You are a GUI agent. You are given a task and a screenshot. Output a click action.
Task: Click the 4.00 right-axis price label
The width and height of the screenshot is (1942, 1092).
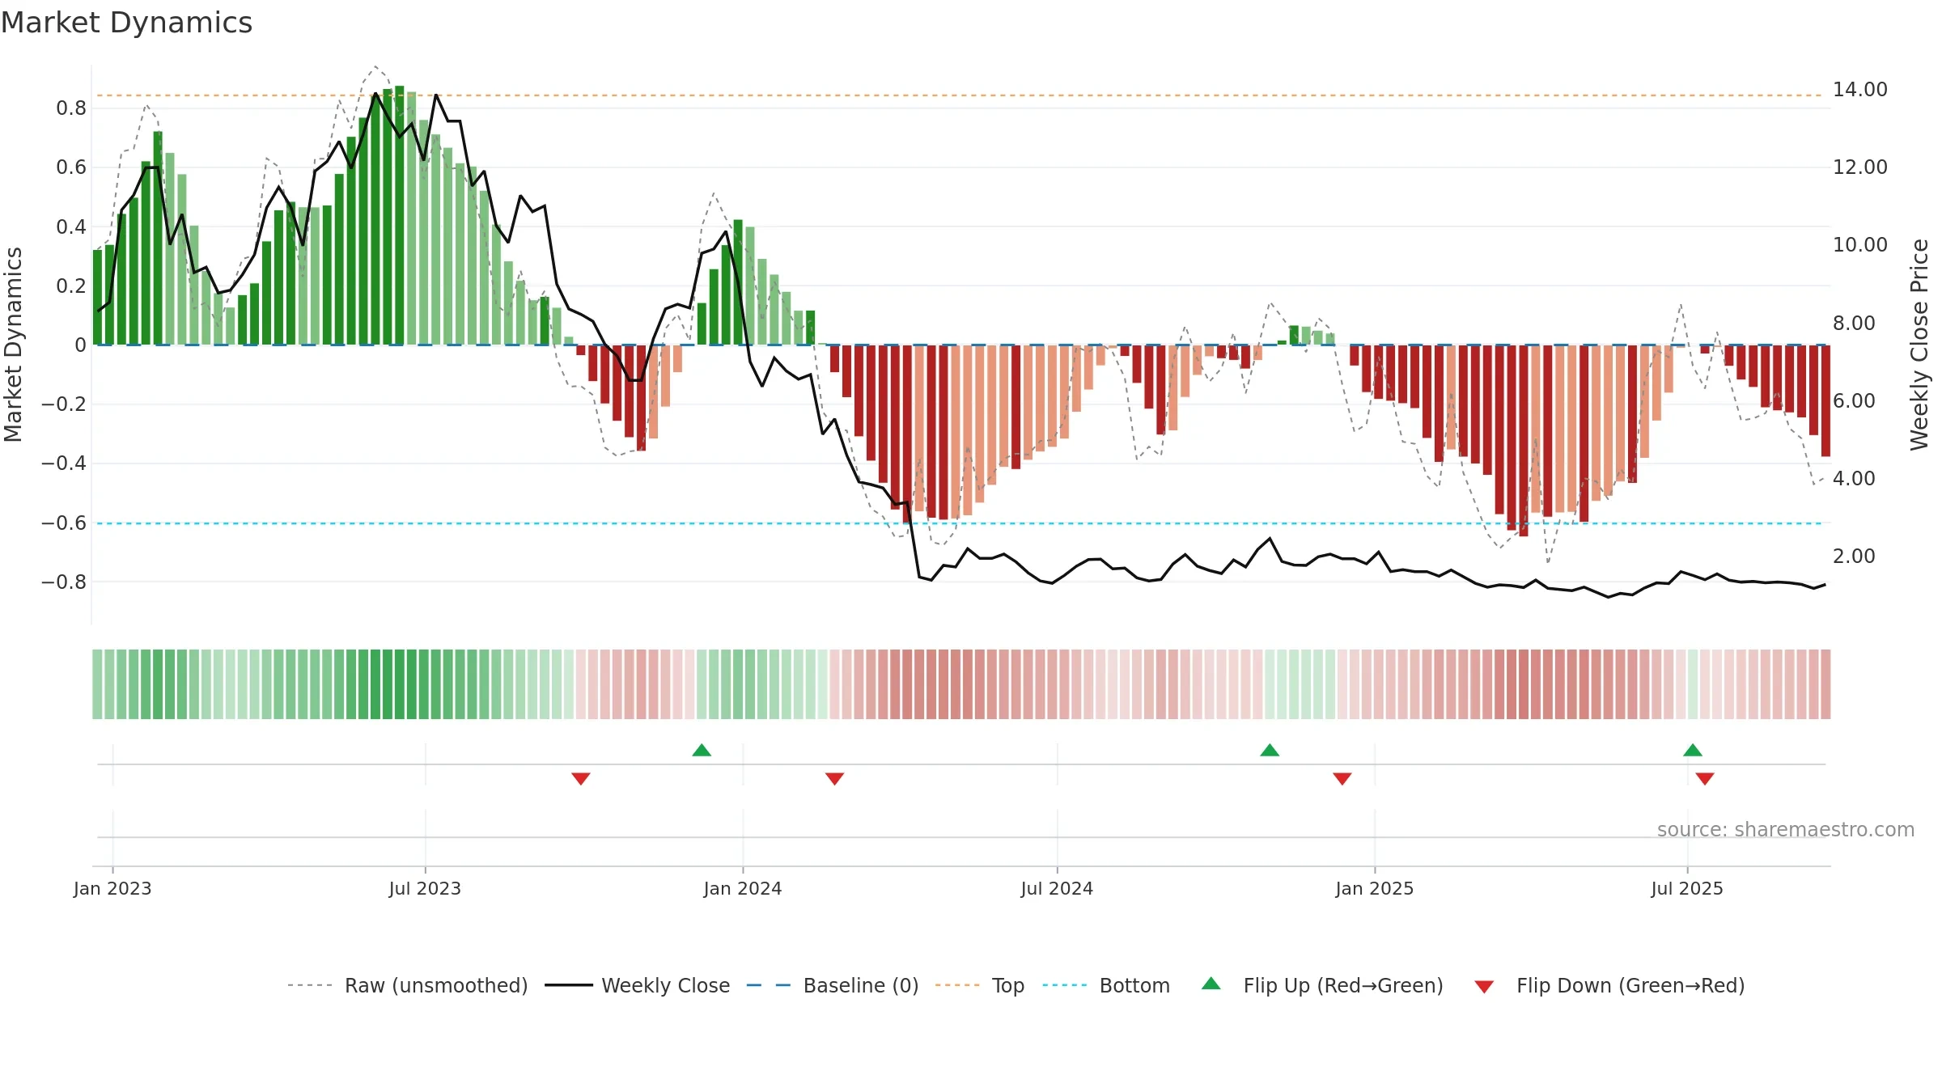click(x=1854, y=478)
